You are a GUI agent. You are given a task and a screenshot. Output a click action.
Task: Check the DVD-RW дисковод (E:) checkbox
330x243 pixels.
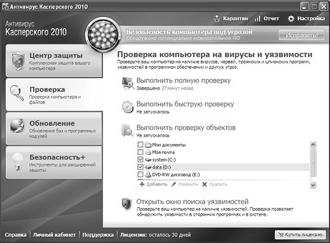[x=140, y=175]
